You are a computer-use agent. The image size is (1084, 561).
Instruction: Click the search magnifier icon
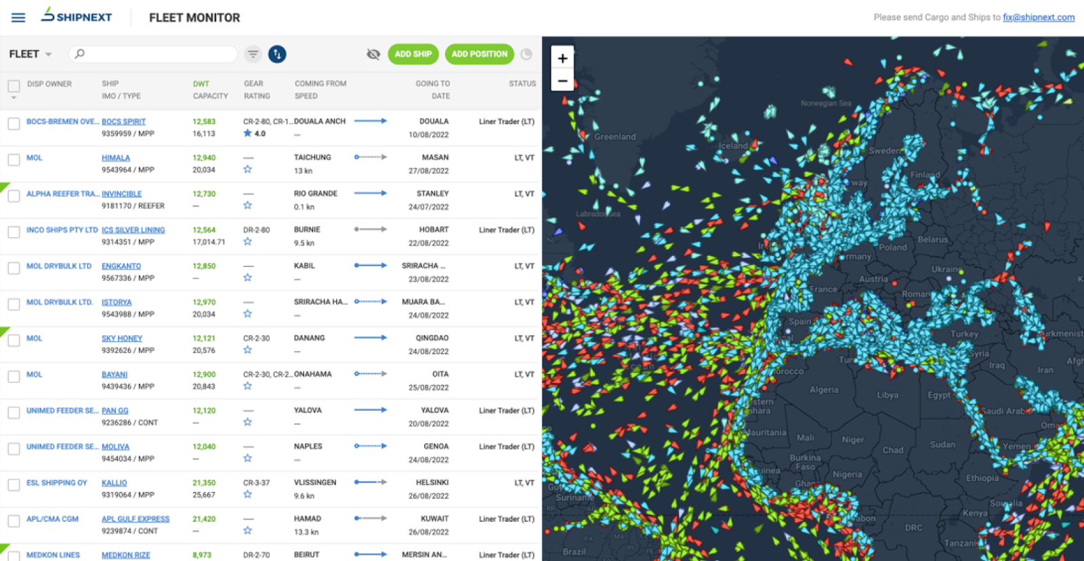[80, 54]
